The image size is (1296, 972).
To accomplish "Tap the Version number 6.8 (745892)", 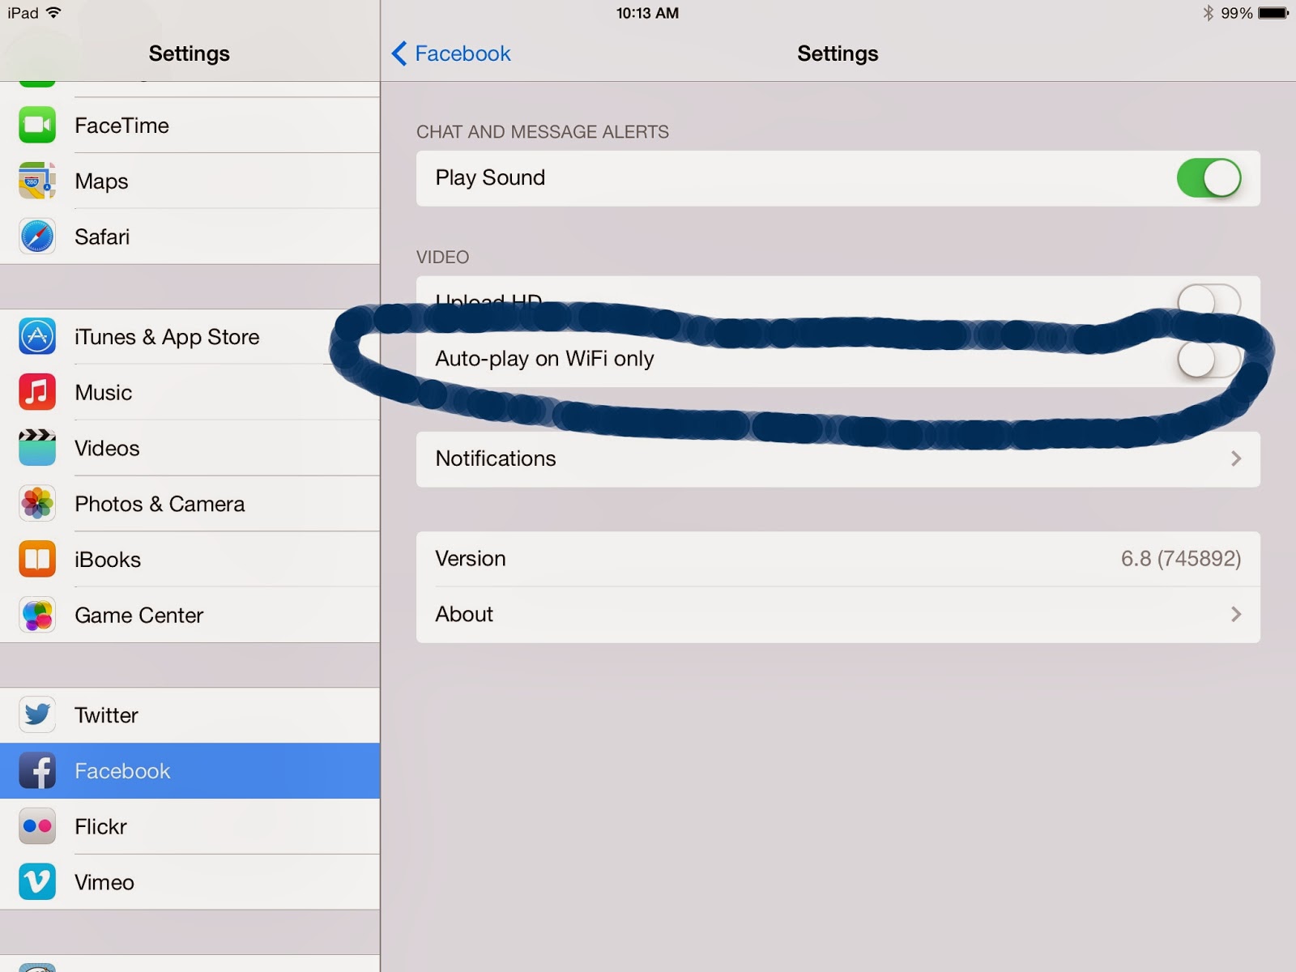I will 1181,558.
